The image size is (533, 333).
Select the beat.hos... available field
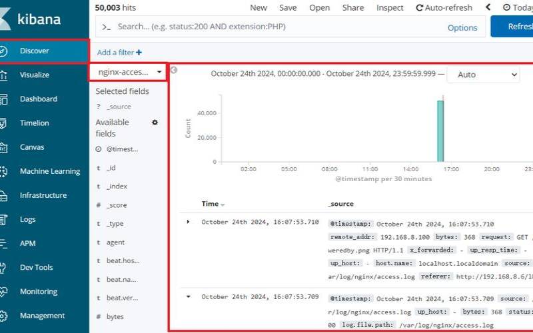[123, 261]
